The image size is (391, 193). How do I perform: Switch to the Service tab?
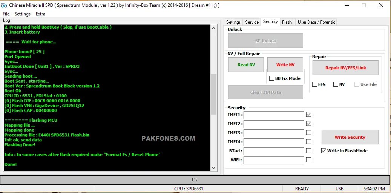252,22
